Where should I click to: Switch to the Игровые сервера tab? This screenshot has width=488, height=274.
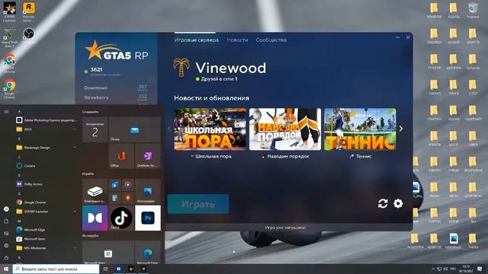tap(197, 40)
